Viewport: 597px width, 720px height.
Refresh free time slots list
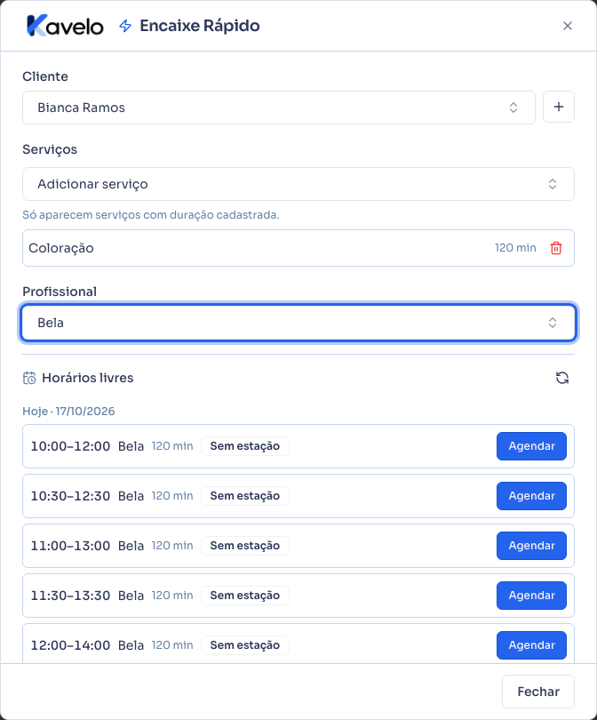click(x=562, y=378)
